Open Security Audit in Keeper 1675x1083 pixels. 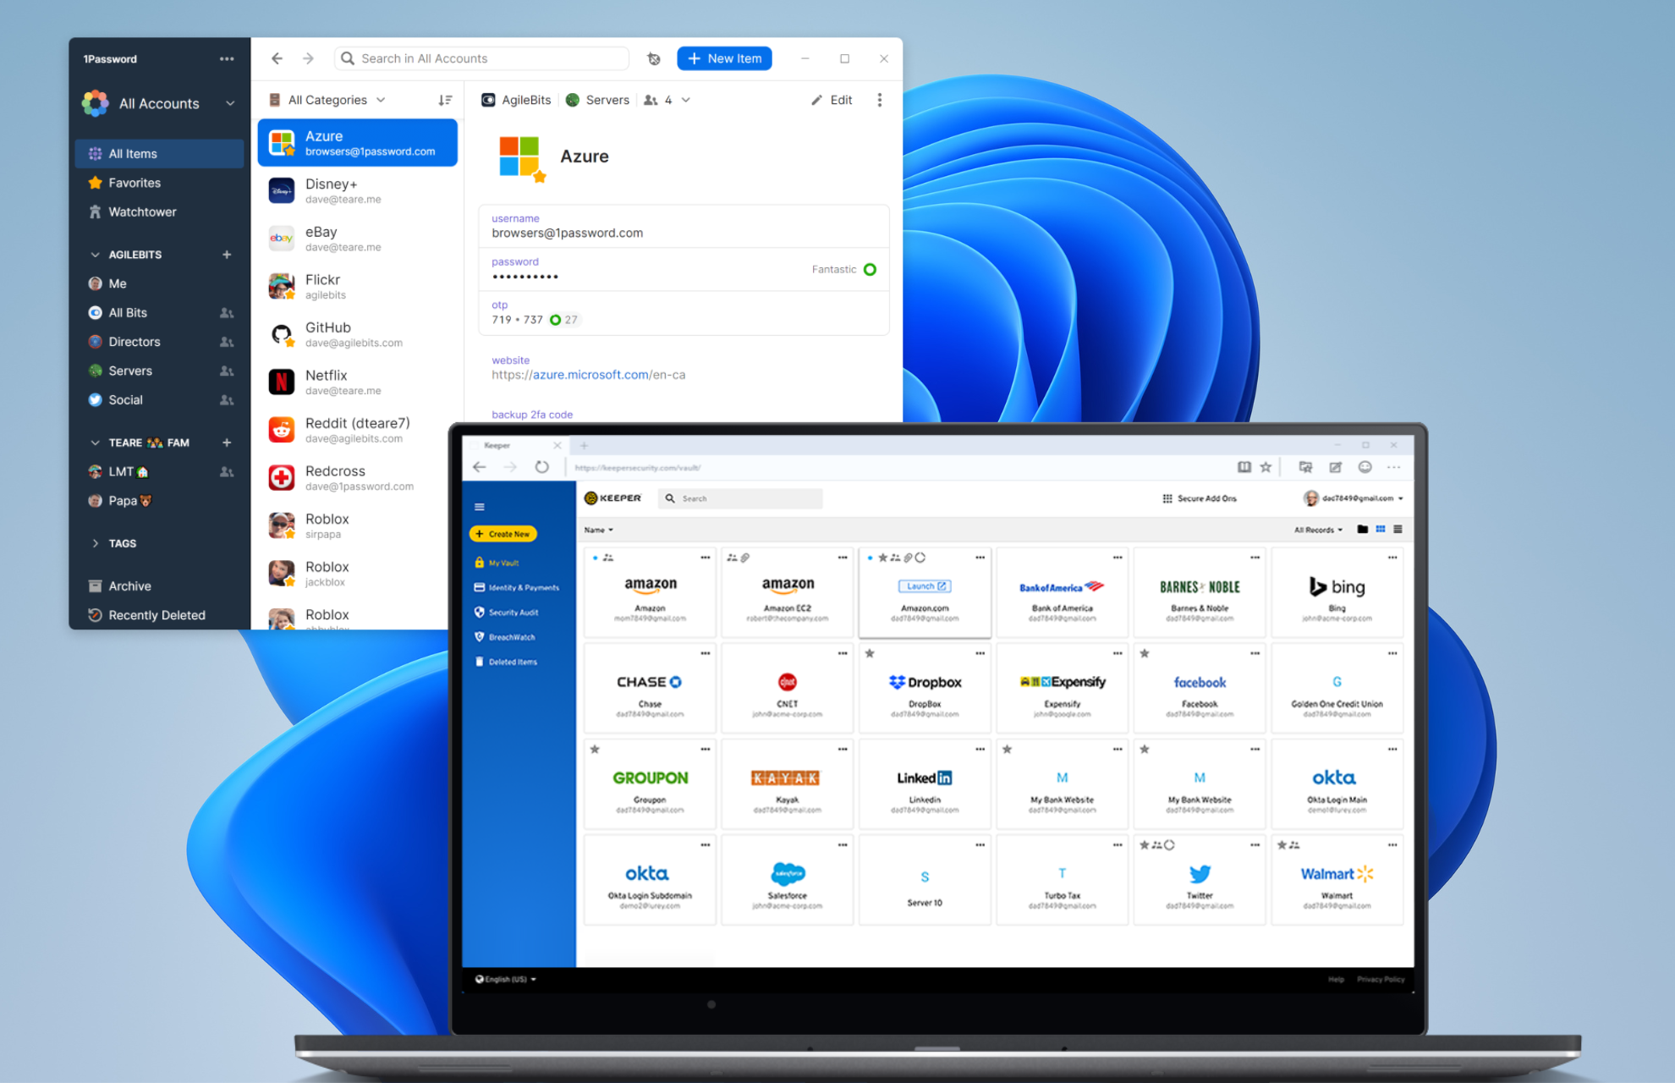[507, 612]
